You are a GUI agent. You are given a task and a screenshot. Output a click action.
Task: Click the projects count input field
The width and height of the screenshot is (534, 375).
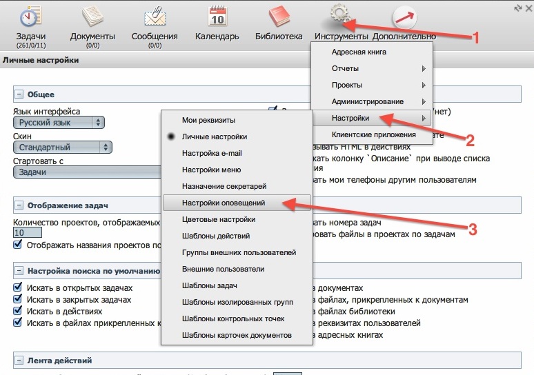pyautogui.click(x=28, y=234)
